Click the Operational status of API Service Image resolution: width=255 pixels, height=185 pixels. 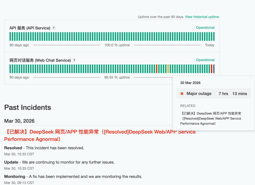point(205,28)
